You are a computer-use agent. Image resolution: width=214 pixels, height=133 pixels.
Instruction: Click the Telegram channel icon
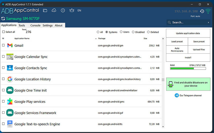pos(177,95)
